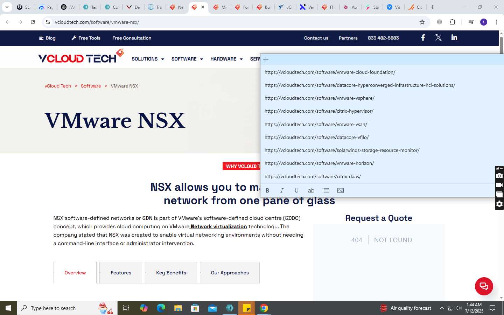Click the reload page button
Image resolution: width=504 pixels, height=315 pixels.
coord(33,22)
